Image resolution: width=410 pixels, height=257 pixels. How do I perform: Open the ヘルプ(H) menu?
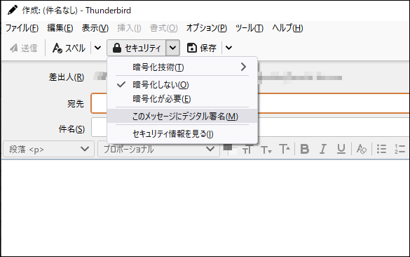click(287, 28)
